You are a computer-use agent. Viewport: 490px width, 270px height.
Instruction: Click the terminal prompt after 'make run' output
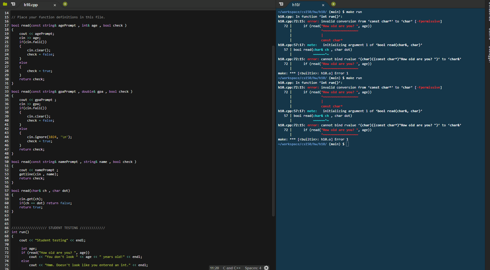click(348, 144)
